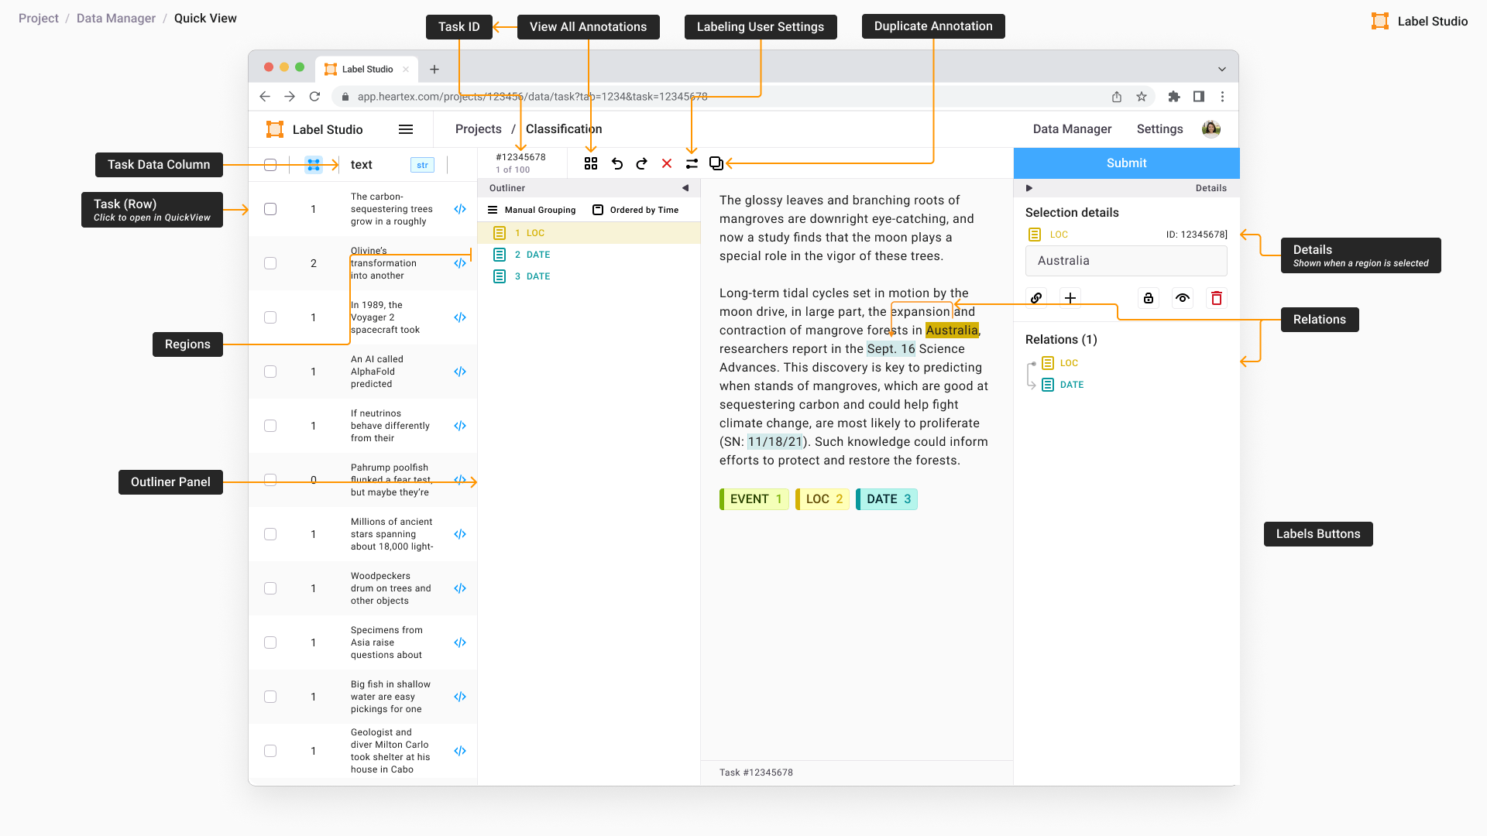Click the Duplicate Annotation icon
The width and height of the screenshot is (1487, 836).
pyautogui.click(x=716, y=163)
